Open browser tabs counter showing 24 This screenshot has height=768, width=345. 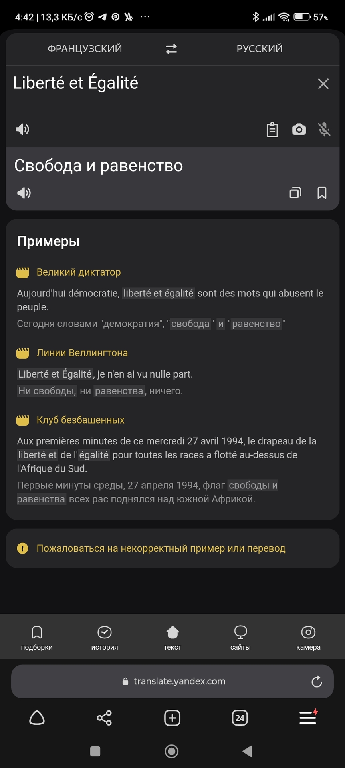point(240,718)
